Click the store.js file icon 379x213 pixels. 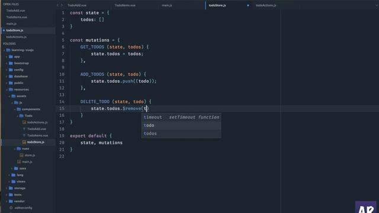[21, 155]
